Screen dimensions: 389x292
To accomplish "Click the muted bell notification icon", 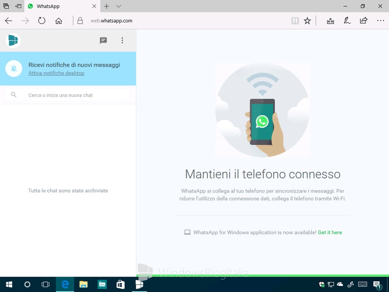I will pos(14,69).
